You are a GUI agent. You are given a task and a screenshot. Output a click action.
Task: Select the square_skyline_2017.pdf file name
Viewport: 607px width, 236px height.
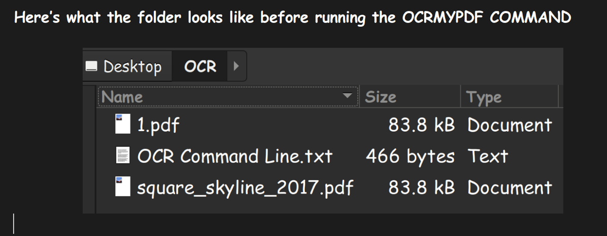click(245, 188)
